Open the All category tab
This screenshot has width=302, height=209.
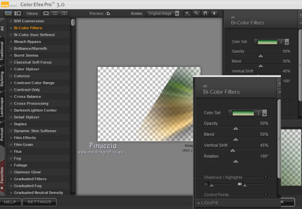point(2,28)
